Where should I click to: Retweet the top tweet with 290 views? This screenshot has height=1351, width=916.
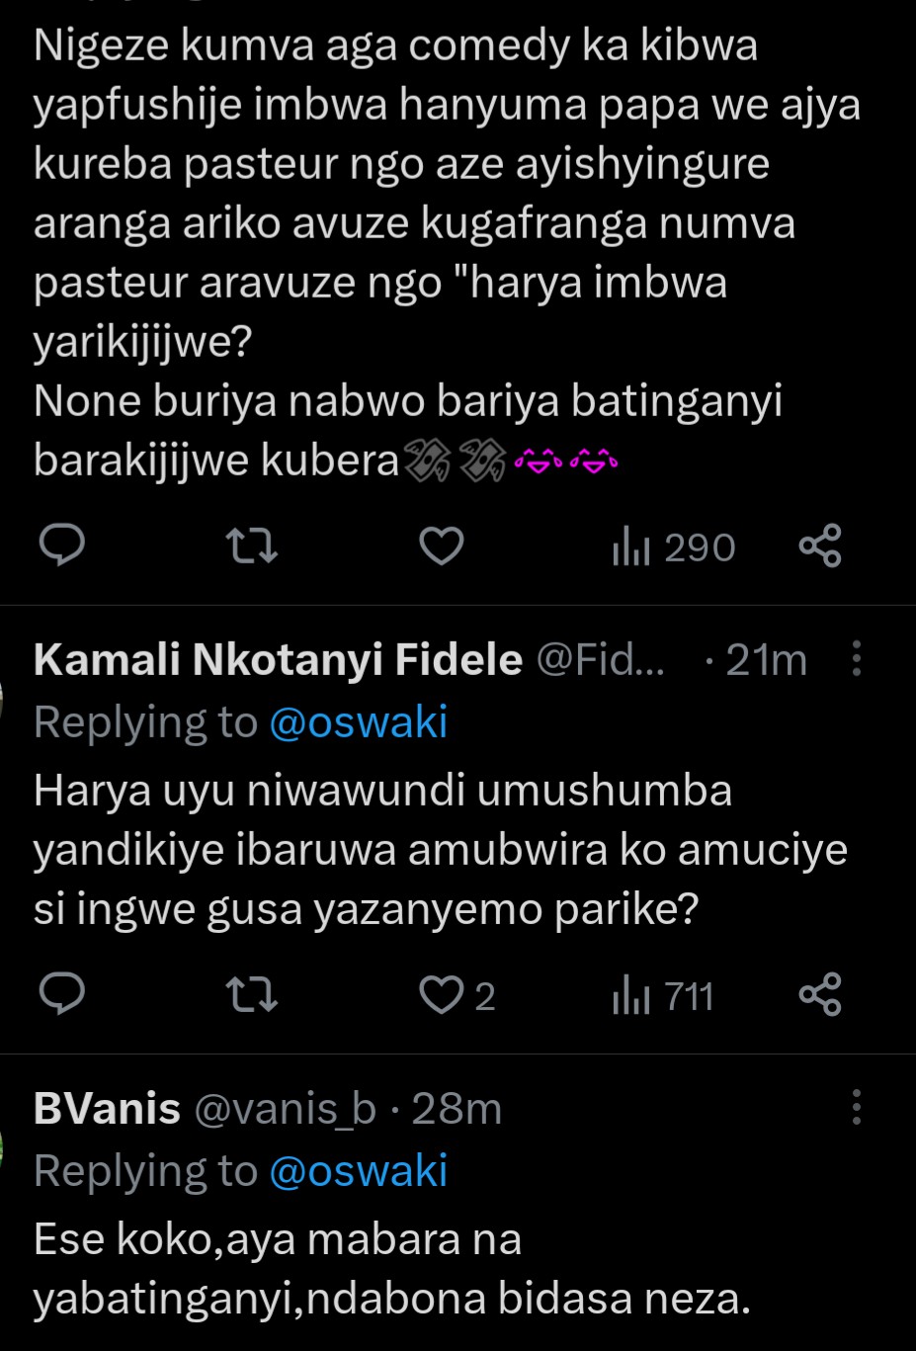[252, 546]
